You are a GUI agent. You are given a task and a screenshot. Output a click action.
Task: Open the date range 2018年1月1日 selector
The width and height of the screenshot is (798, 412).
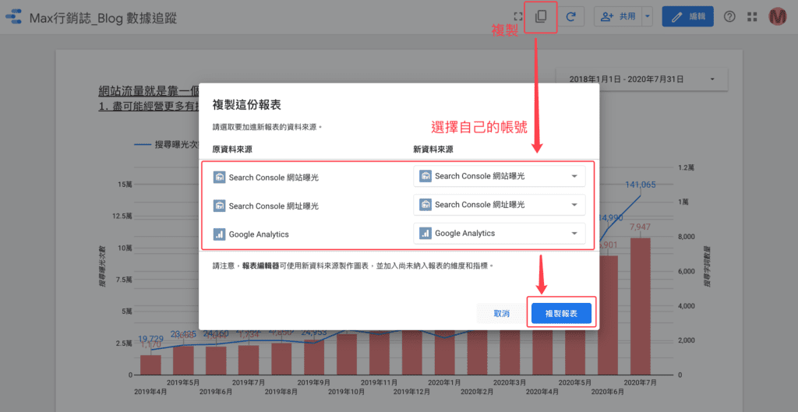point(642,79)
